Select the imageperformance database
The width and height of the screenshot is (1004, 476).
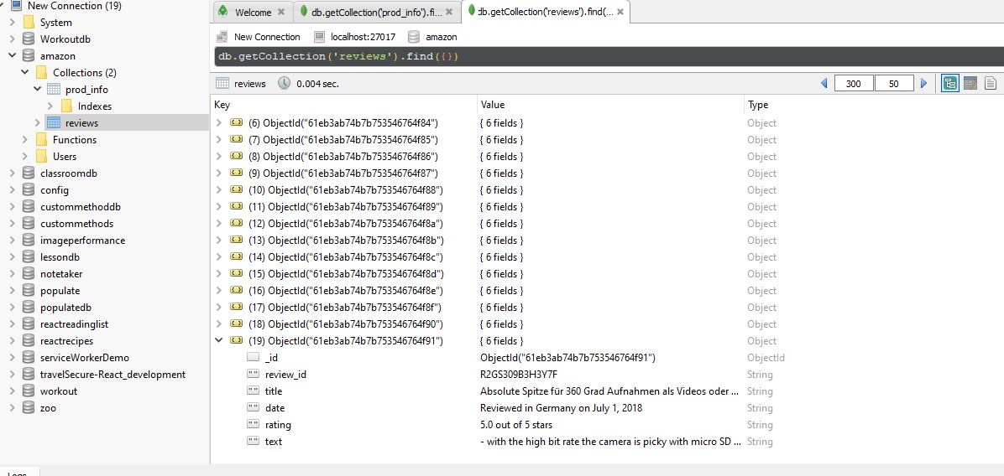click(82, 241)
